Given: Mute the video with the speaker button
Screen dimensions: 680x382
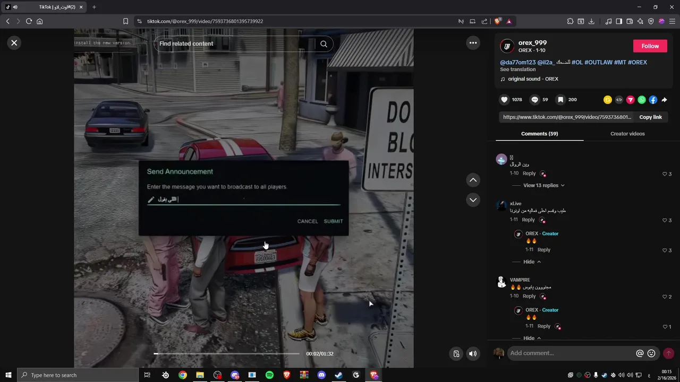Looking at the screenshot, I should (x=473, y=354).
